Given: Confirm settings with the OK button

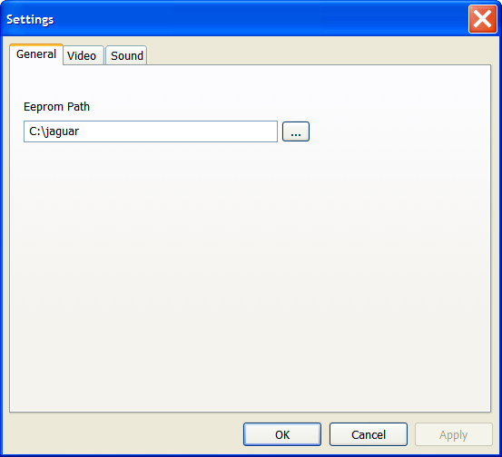Looking at the screenshot, I should (x=282, y=434).
